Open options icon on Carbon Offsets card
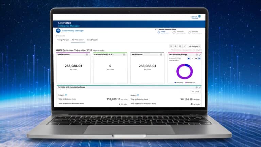Viewport: 261px width, 147px height. pos(124,55)
